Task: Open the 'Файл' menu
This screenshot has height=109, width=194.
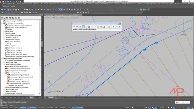Action: [x=5, y=4]
